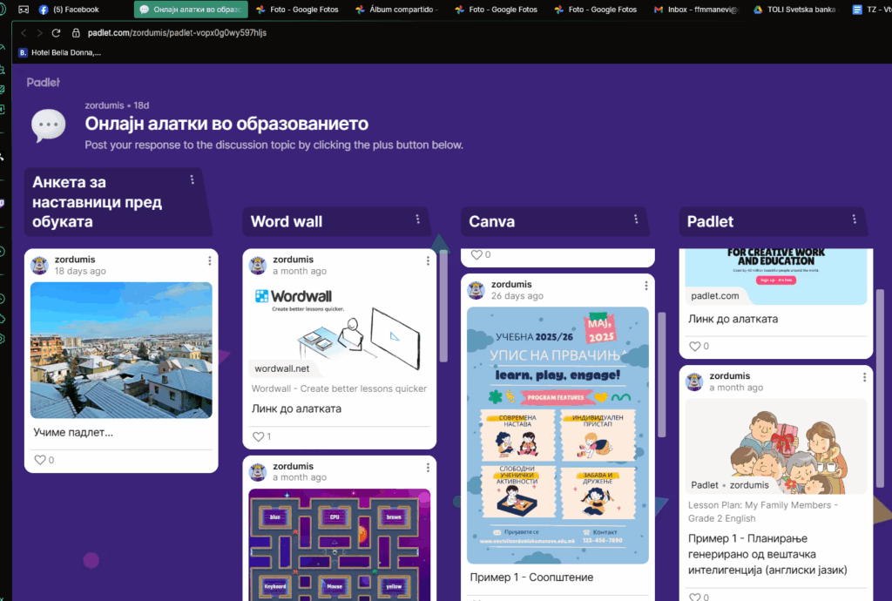Click the Lesson Plan: My Family Members title
The width and height of the screenshot is (892, 601).
click(x=762, y=512)
